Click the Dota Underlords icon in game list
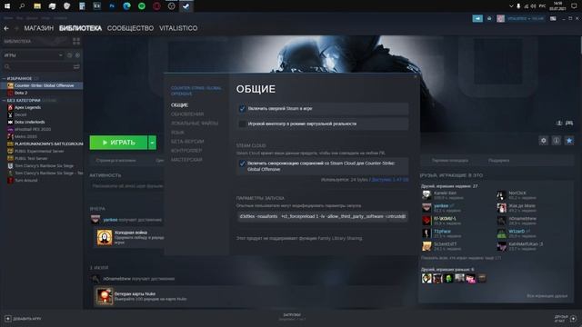Image resolution: width=582 pixels, height=327 pixels. click(x=10, y=122)
